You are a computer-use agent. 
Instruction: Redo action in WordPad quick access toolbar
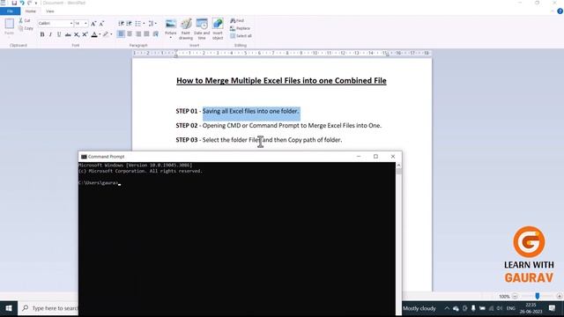29,3
